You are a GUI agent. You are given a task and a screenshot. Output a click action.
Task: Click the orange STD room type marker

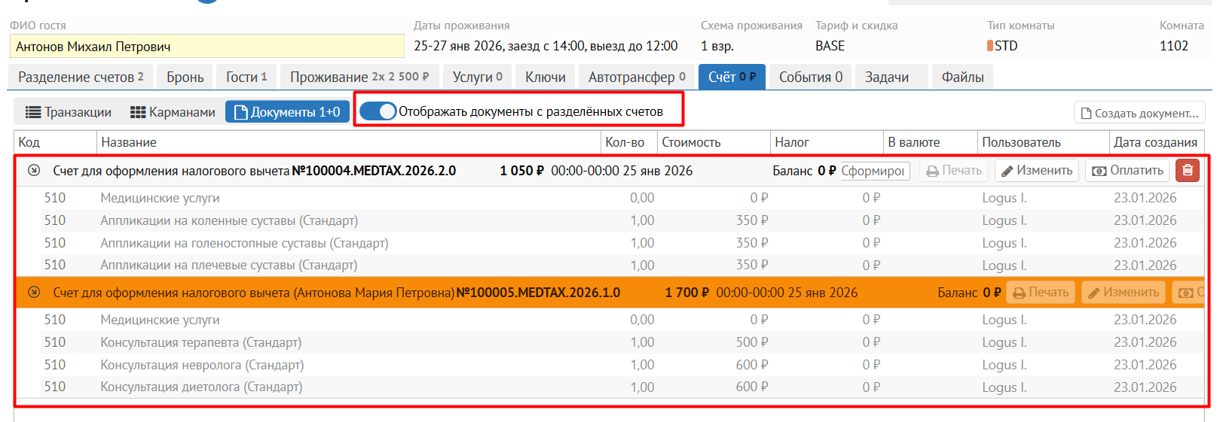[x=989, y=46]
